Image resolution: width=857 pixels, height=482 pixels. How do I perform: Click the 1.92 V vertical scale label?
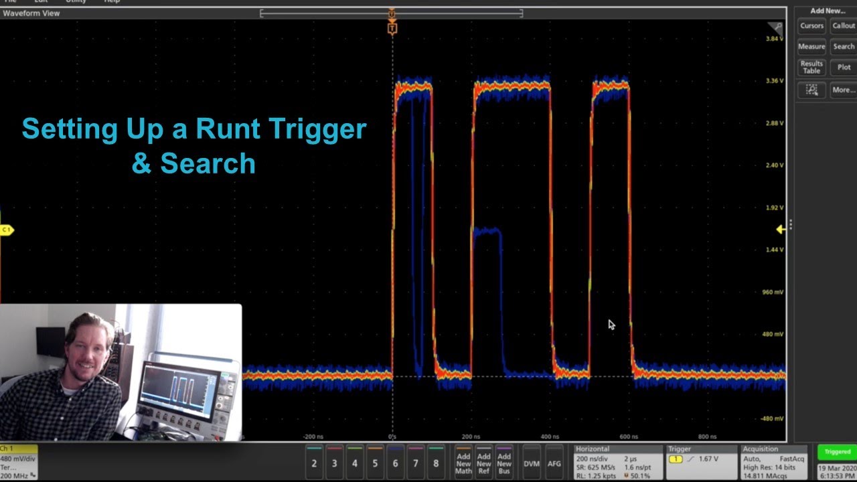point(775,208)
